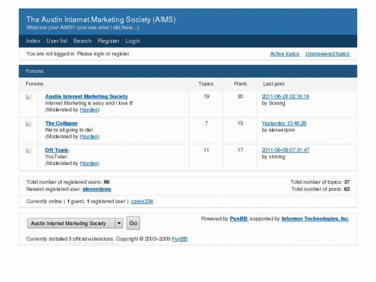Screen dimensions: 376x282
Task: Click the Off Topic forum status icon
Action: (28, 151)
